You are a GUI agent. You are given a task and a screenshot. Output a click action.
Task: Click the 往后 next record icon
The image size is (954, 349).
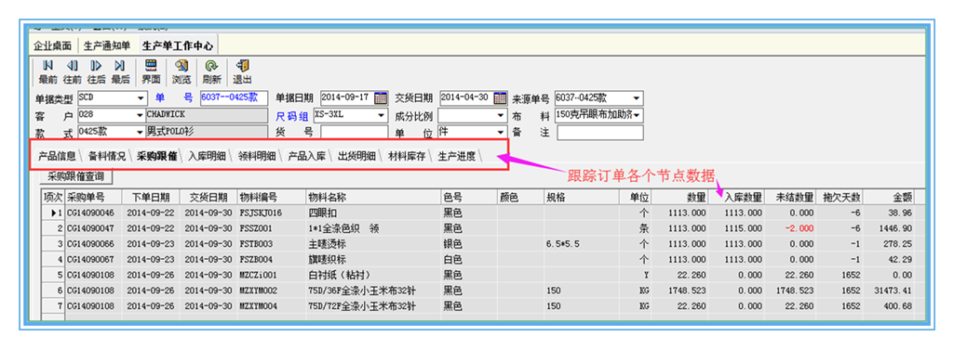[96, 71]
